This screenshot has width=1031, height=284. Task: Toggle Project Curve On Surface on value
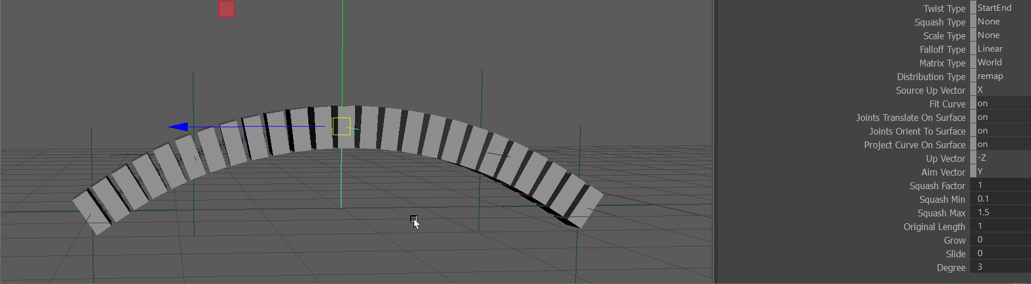point(1001,144)
